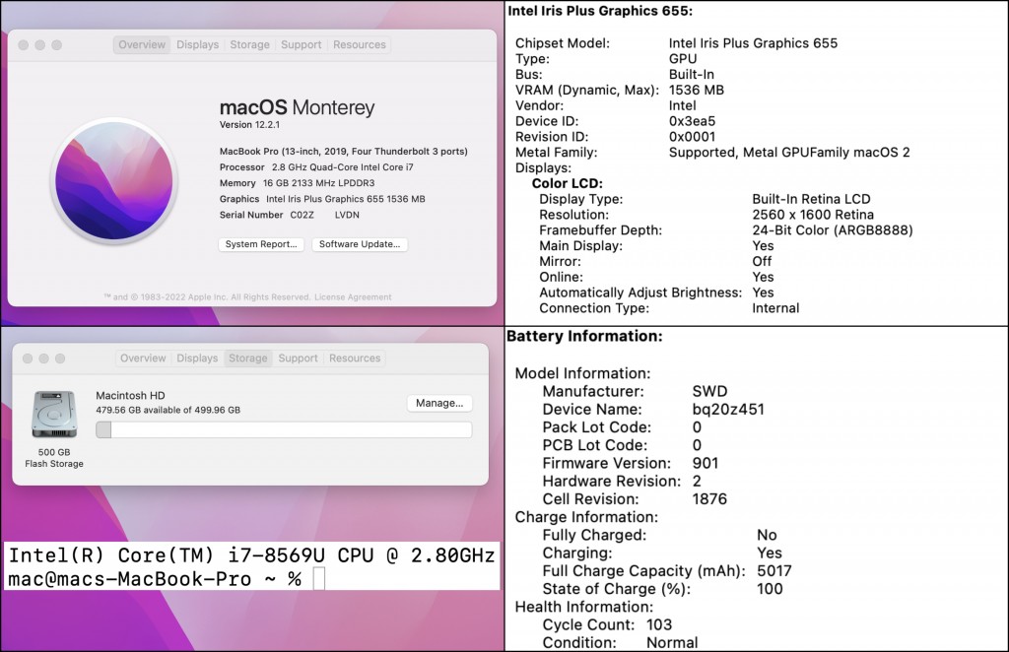This screenshot has height=652, width=1009.
Task: Click '2.8 GHz Quad-Core Intel Core i7' text
Action: tap(342, 167)
